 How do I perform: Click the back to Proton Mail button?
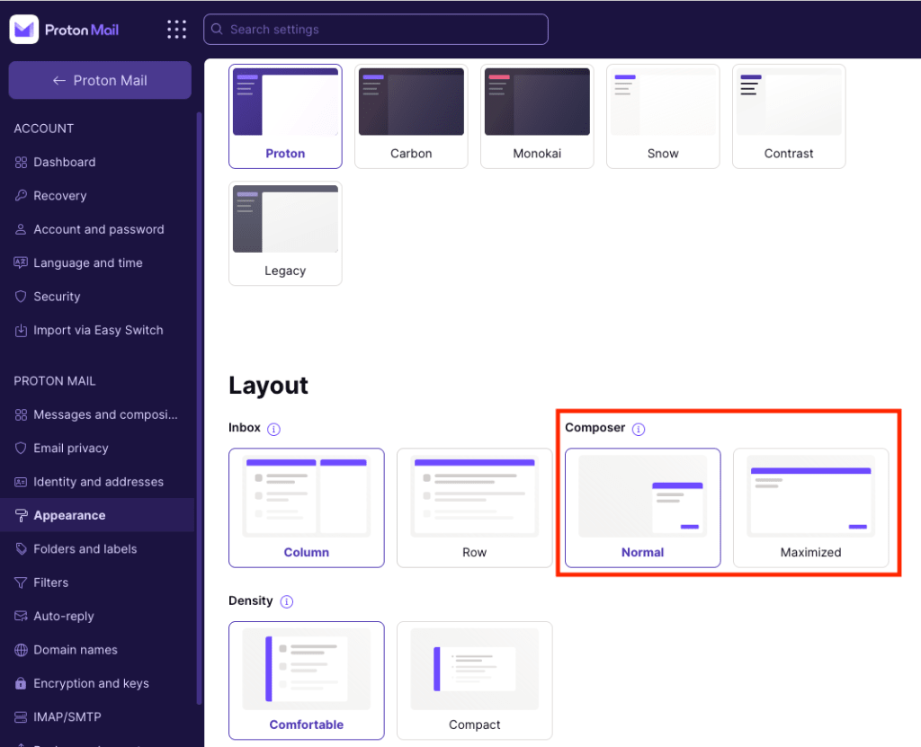tap(99, 80)
